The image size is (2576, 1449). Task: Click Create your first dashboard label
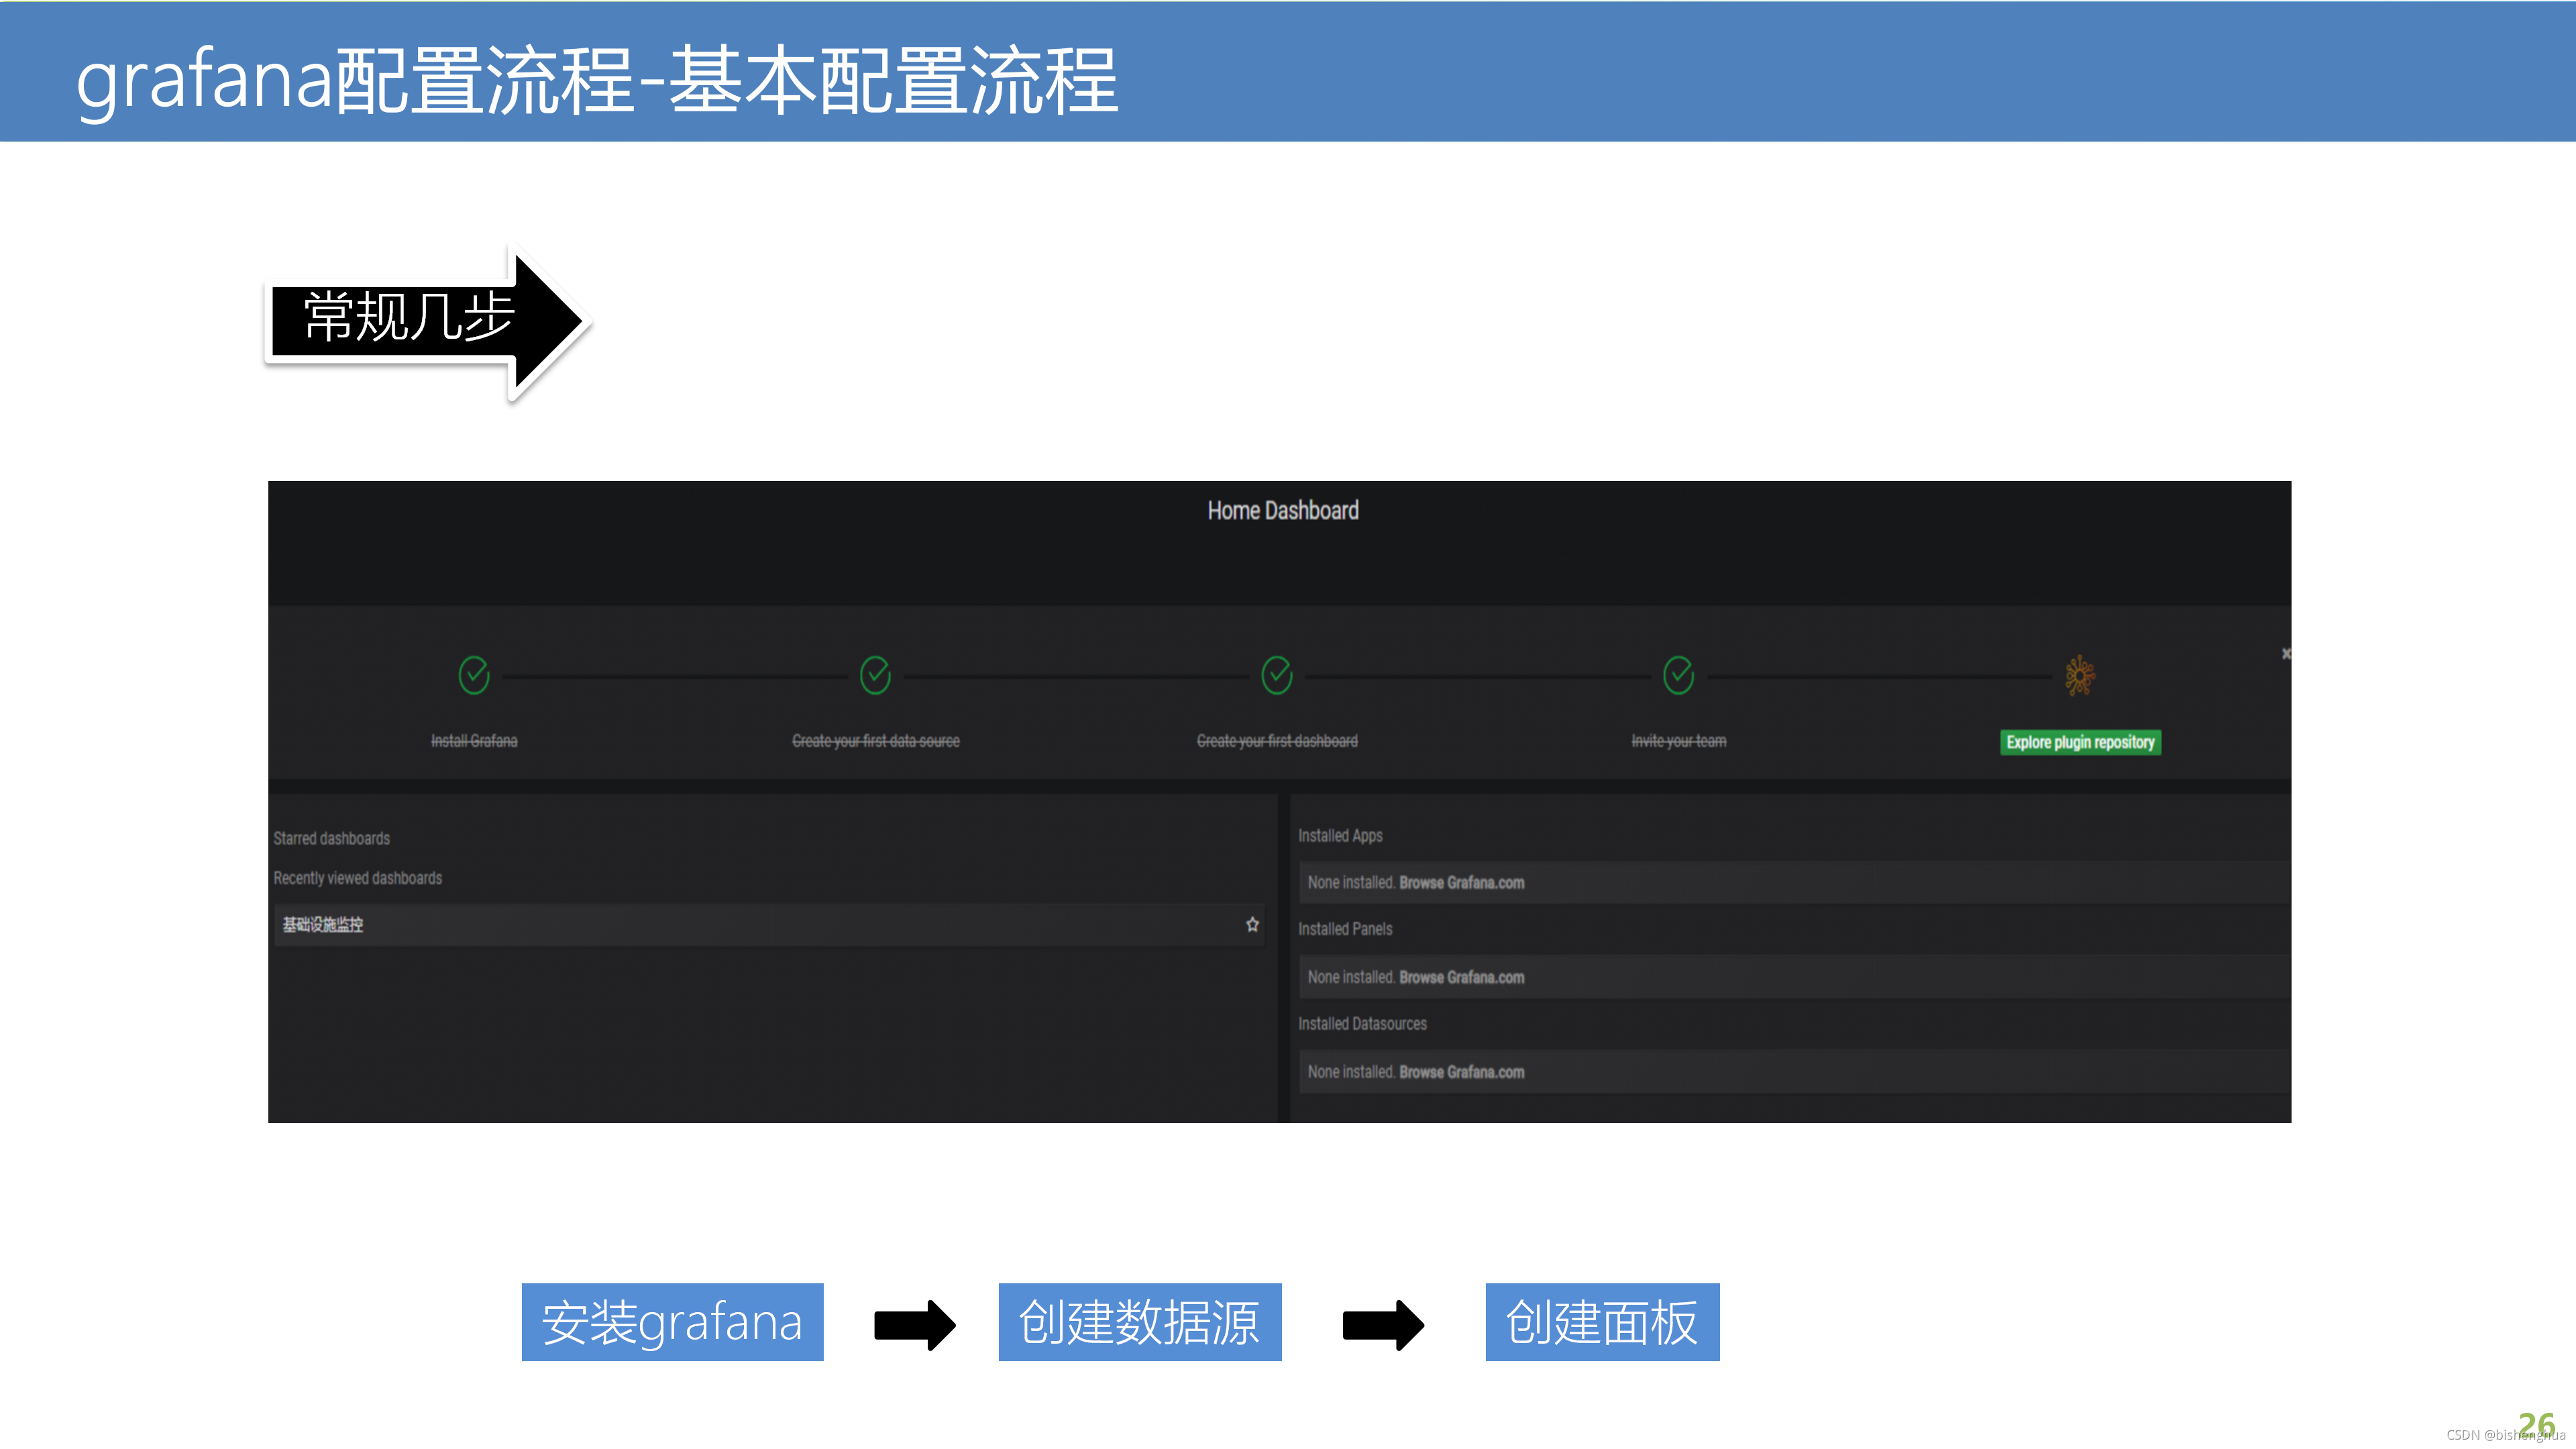pos(1277,741)
